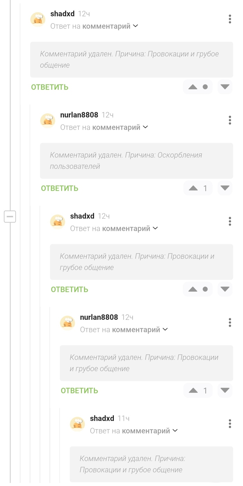Click the hidden rating dot beside the upvote arrow
The image size is (243, 486).
[206, 87]
